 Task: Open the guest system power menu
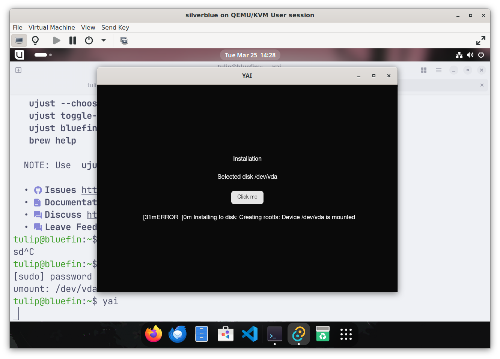tap(481, 55)
